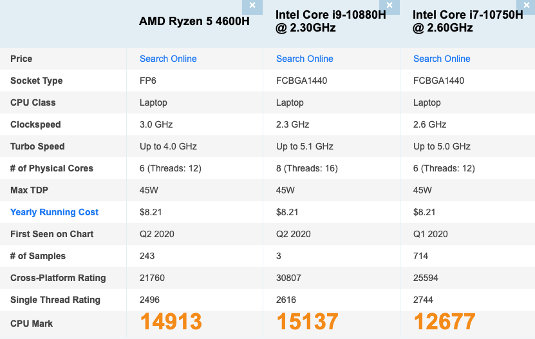This screenshot has width=535, height=339.
Task: Select the 2744 single thread rating
Action: click(423, 300)
